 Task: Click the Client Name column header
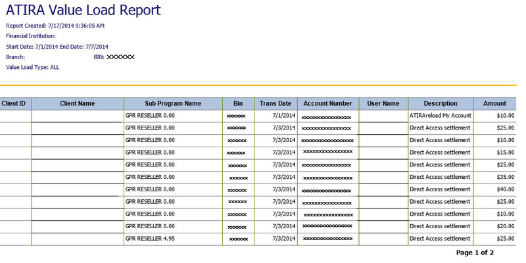pyautogui.click(x=77, y=103)
